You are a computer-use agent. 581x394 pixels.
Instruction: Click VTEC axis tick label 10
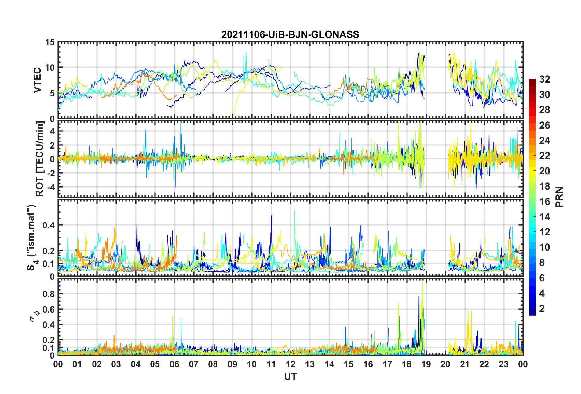click(x=50, y=68)
